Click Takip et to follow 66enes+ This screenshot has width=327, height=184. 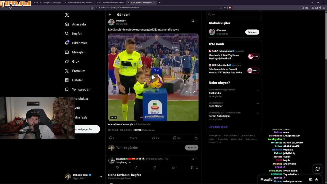[252, 32]
